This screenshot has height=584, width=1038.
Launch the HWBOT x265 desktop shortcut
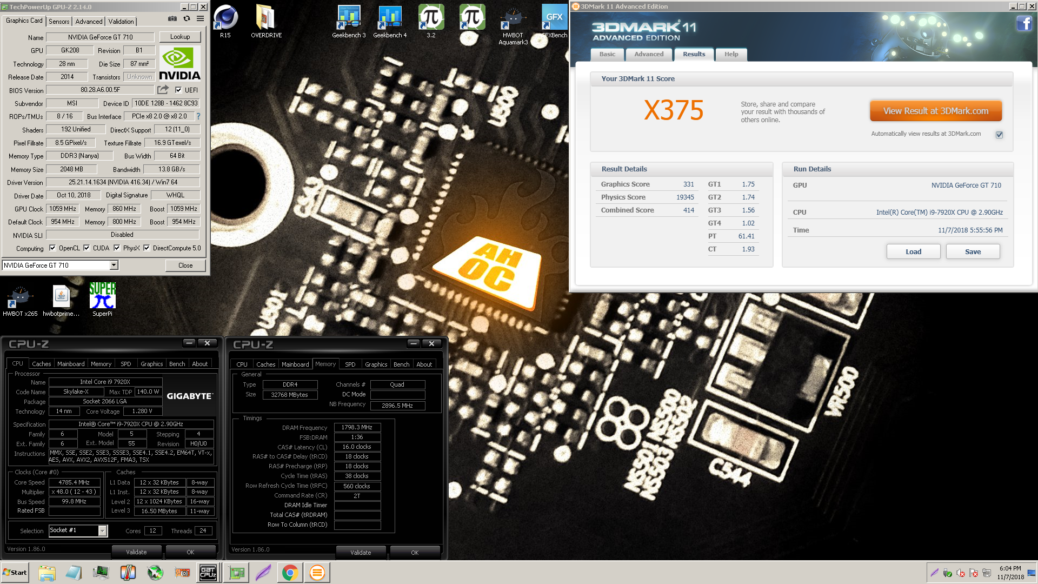[x=20, y=300]
